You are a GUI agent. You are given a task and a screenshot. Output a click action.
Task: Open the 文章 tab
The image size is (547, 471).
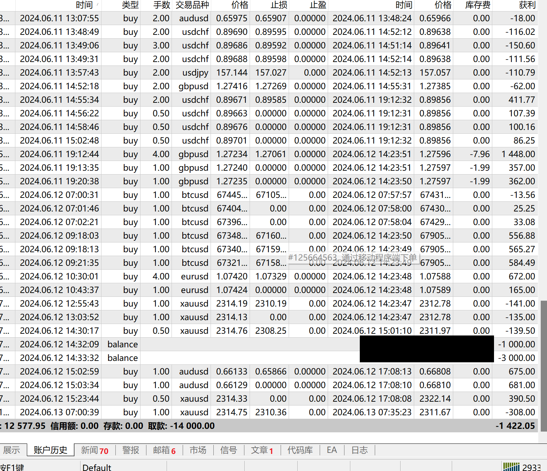261,450
